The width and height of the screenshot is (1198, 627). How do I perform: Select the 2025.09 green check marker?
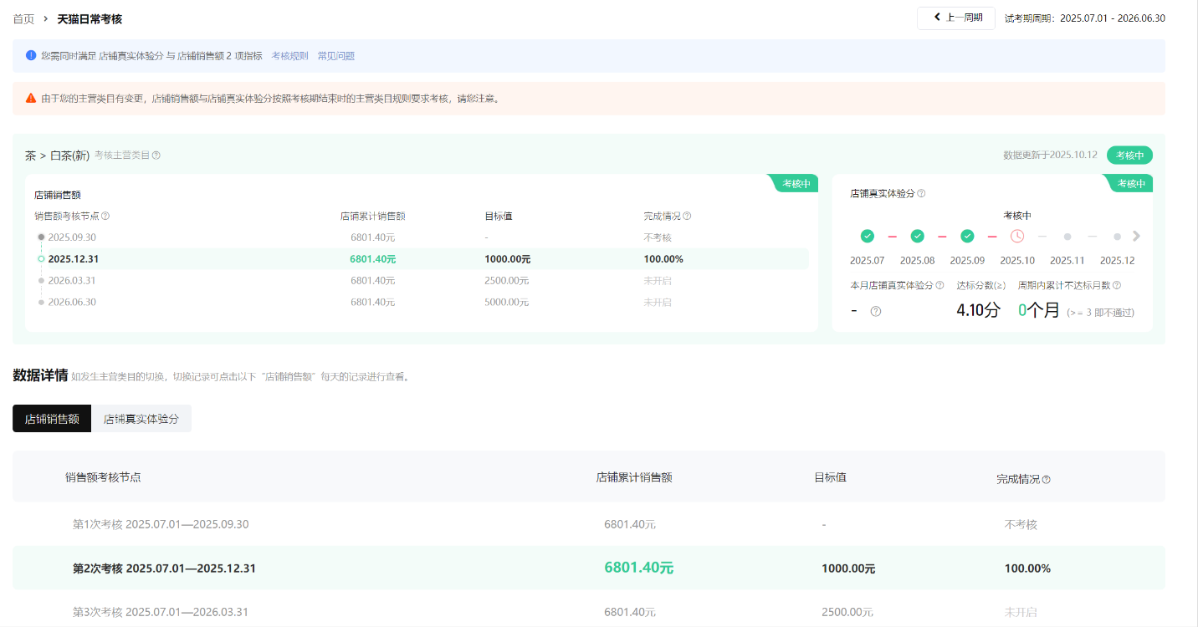pos(967,237)
